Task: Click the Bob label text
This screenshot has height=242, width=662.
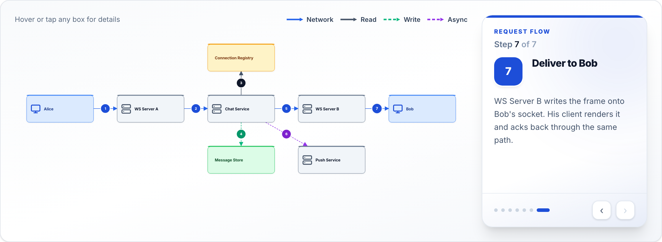Action: (410, 109)
